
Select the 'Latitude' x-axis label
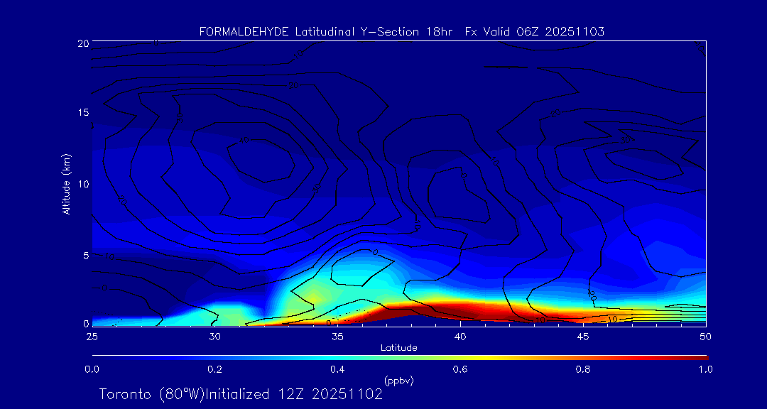click(398, 347)
